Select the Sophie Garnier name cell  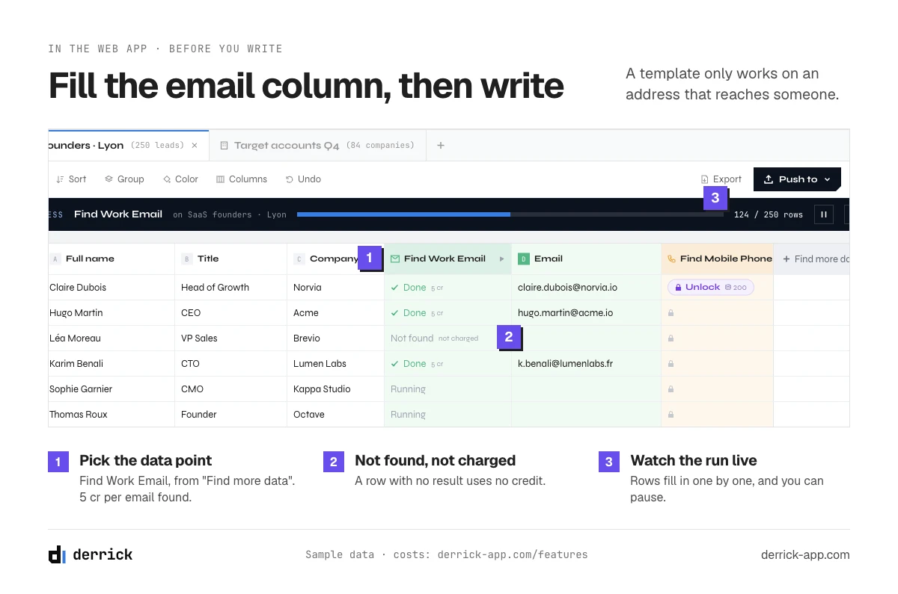(112, 389)
